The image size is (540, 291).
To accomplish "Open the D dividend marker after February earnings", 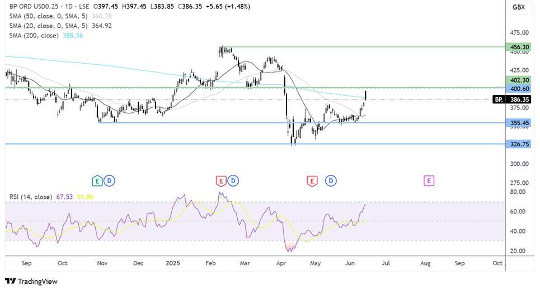I will click(233, 181).
